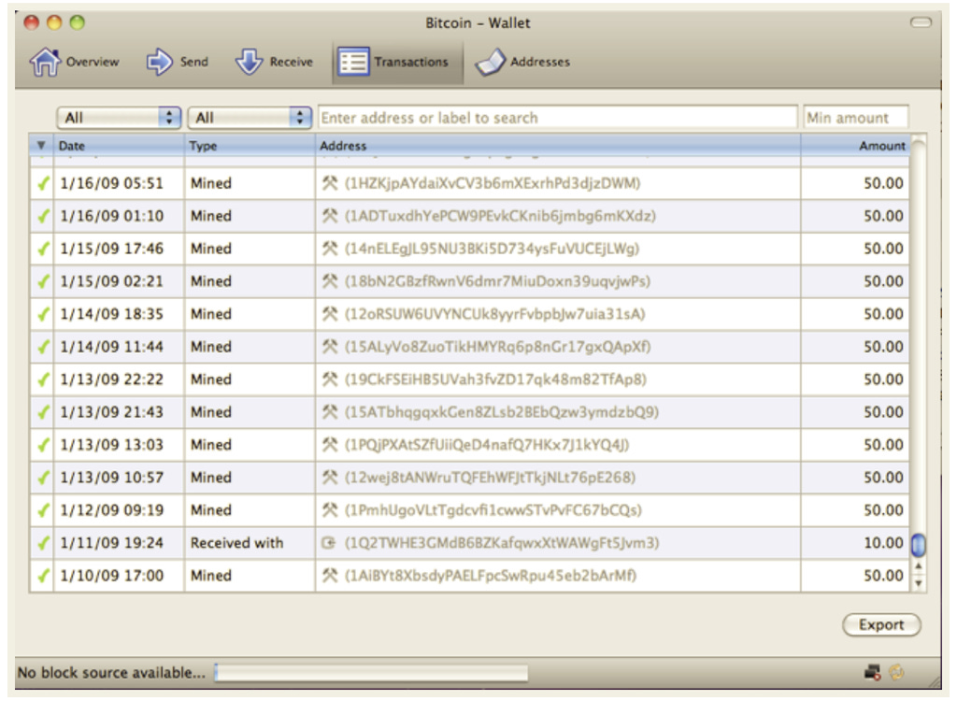
Task: Click the address or label search field
Action: (x=558, y=117)
